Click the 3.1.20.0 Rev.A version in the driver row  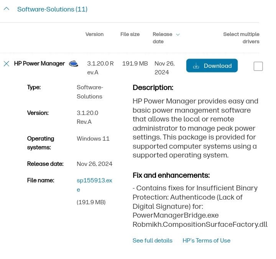tap(100, 68)
